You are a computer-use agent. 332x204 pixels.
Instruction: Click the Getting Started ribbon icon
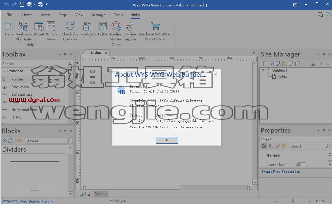pos(116,26)
